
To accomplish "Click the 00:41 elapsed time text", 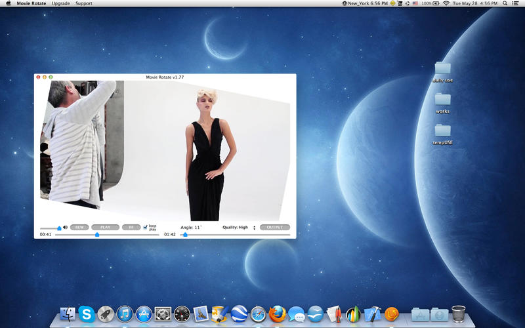I will (x=45, y=234).
